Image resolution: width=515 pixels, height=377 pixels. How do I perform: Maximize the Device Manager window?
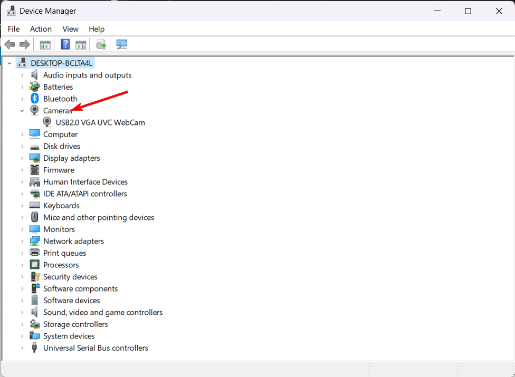(x=468, y=11)
